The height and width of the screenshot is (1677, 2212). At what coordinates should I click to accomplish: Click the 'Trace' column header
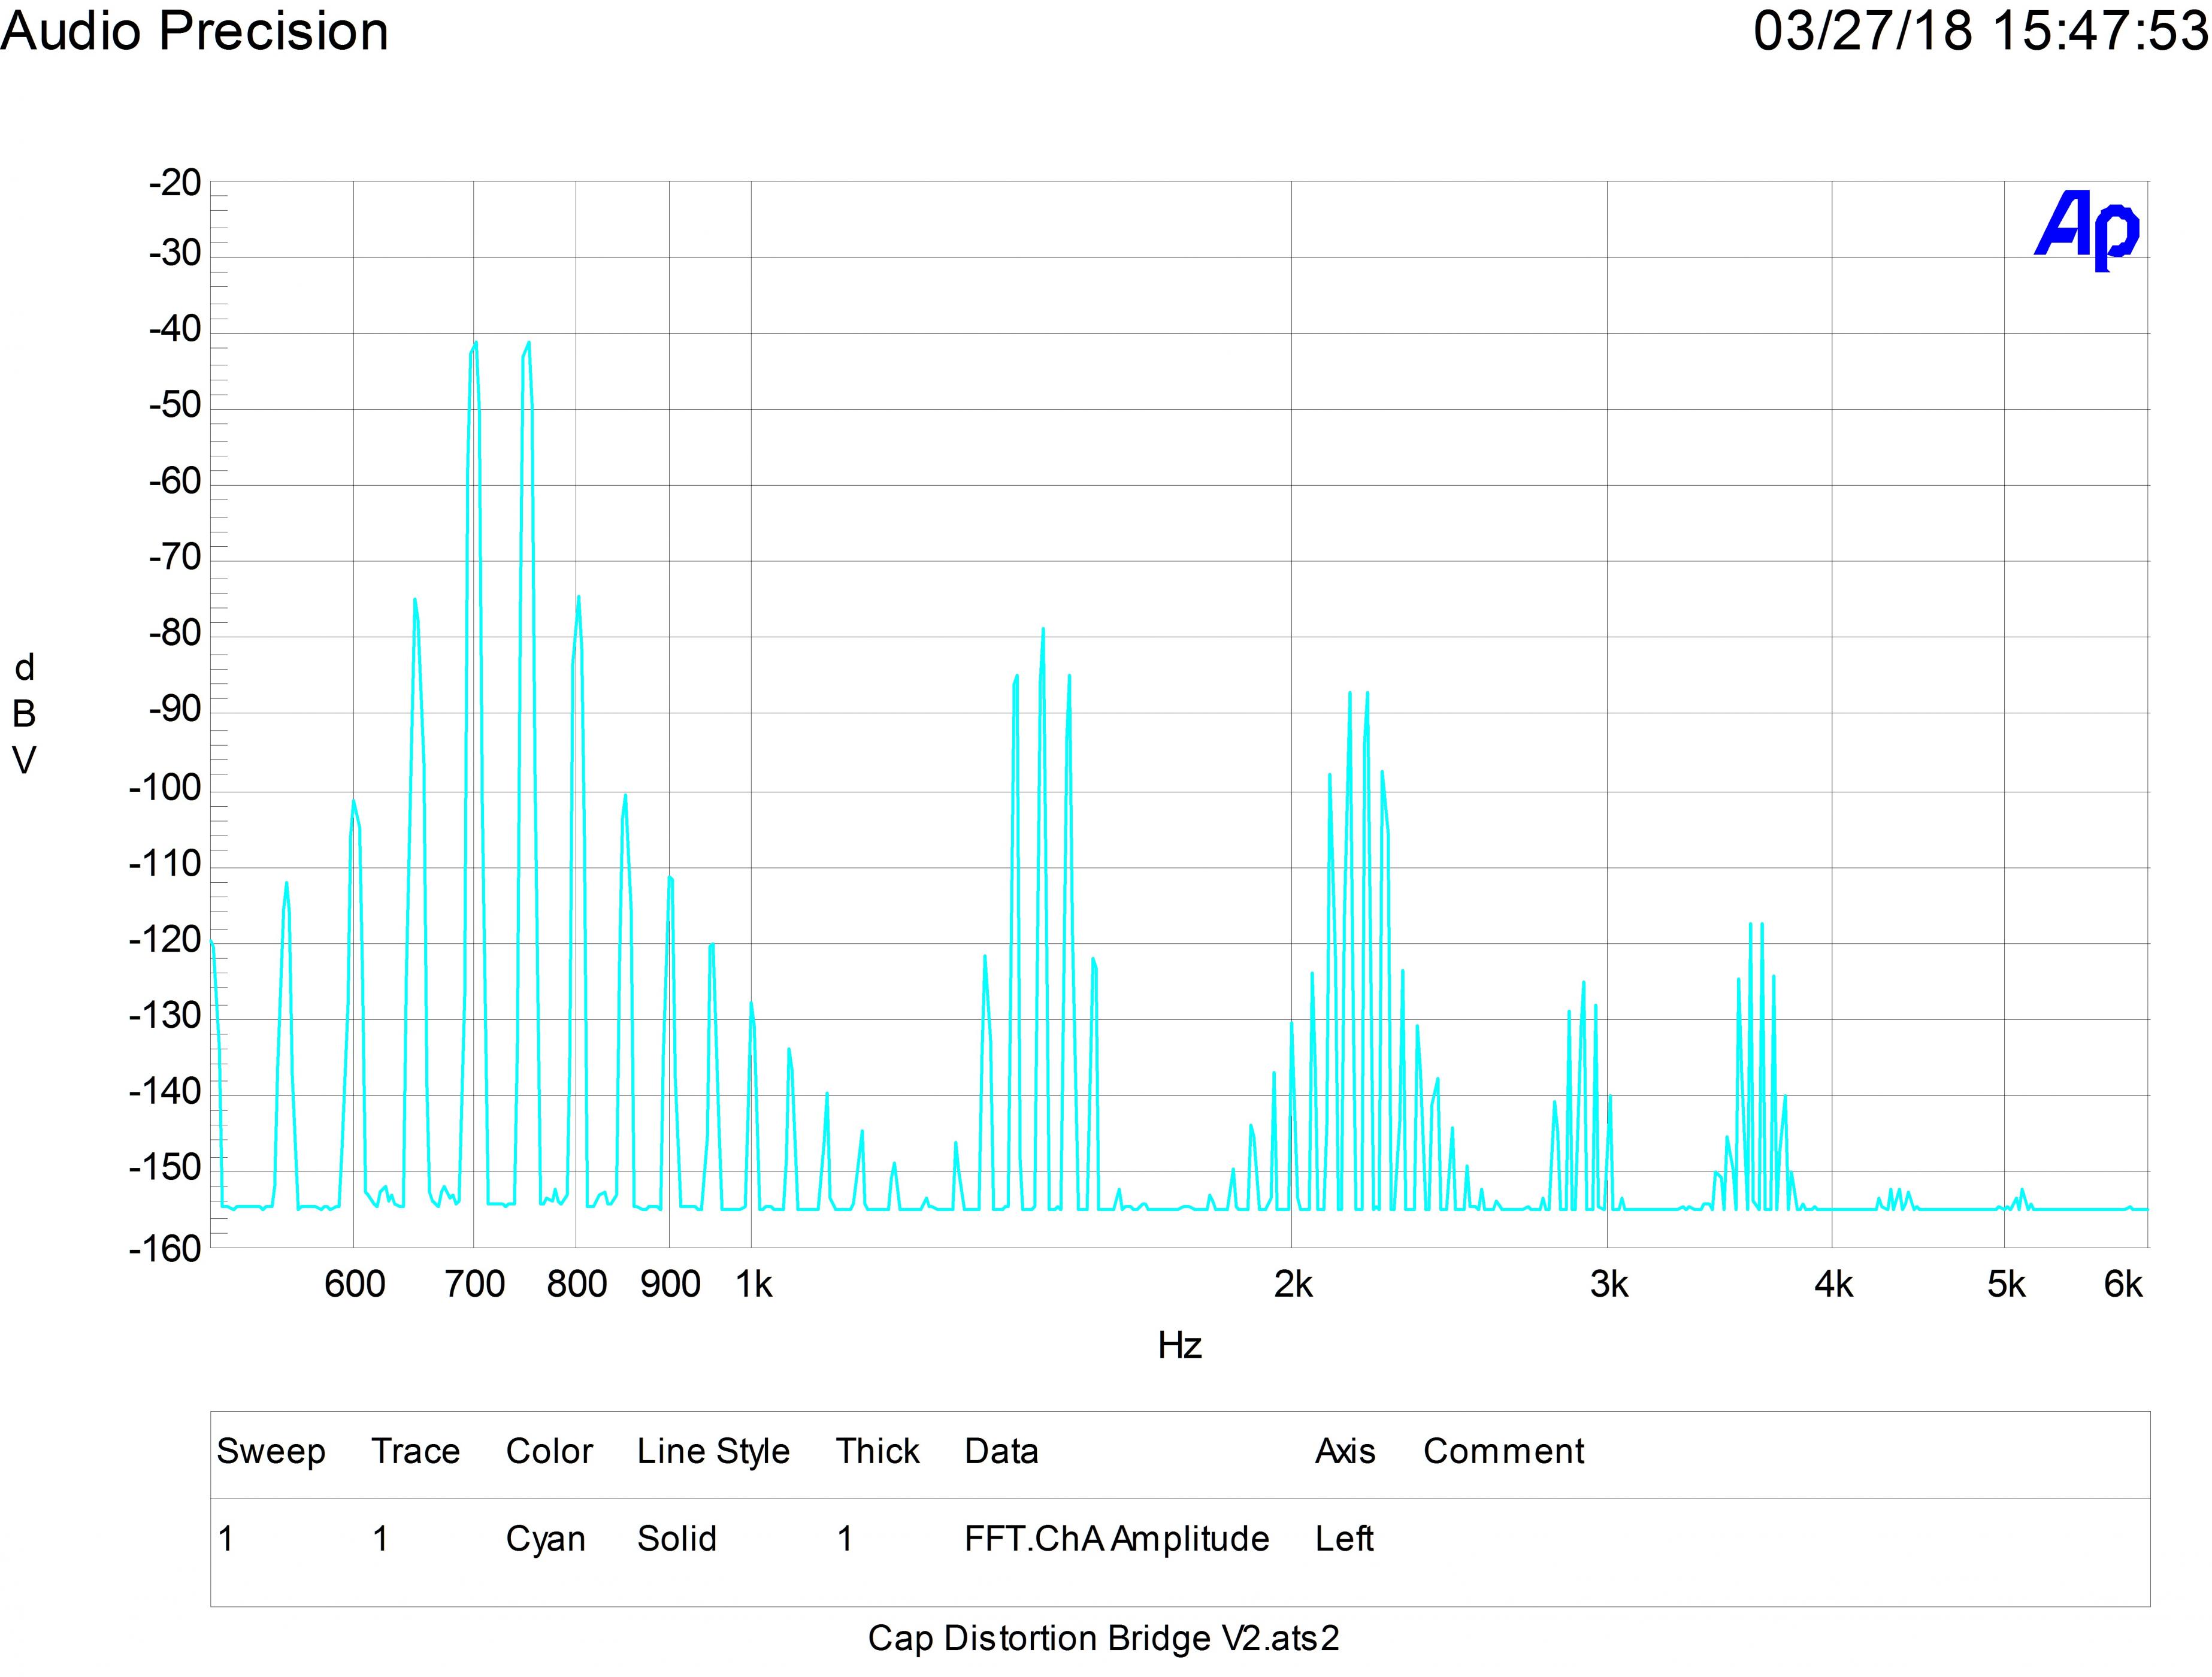pos(416,1452)
